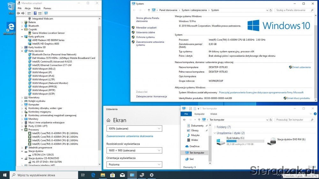Select Intel(R) HD Graphics 4600 device

coord(46,44)
